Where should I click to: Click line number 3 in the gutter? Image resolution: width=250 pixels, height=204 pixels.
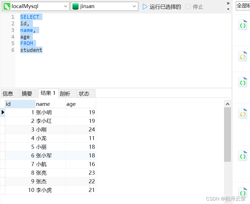(13, 30)
